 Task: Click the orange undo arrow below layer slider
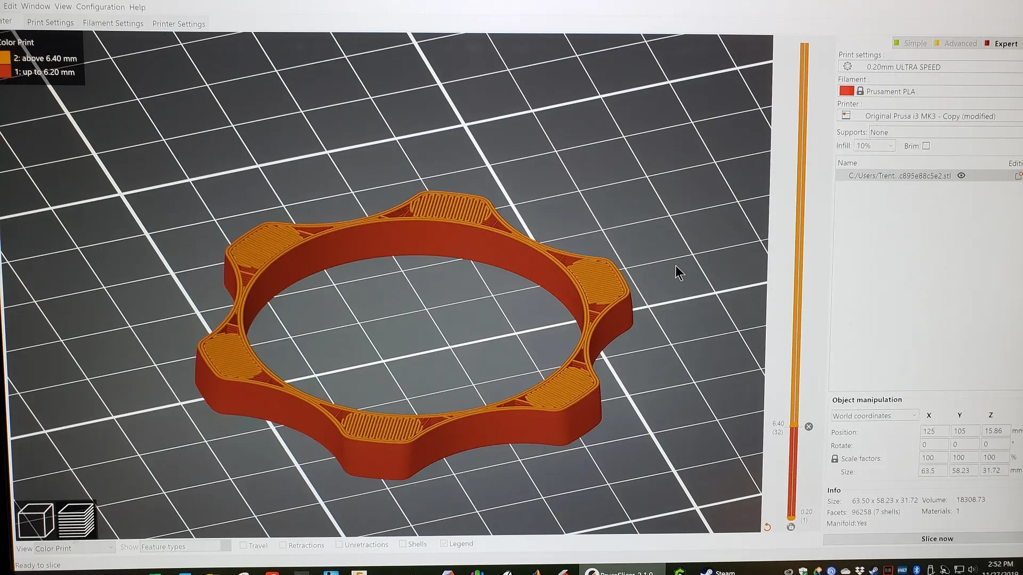click(x=767, y=527)
